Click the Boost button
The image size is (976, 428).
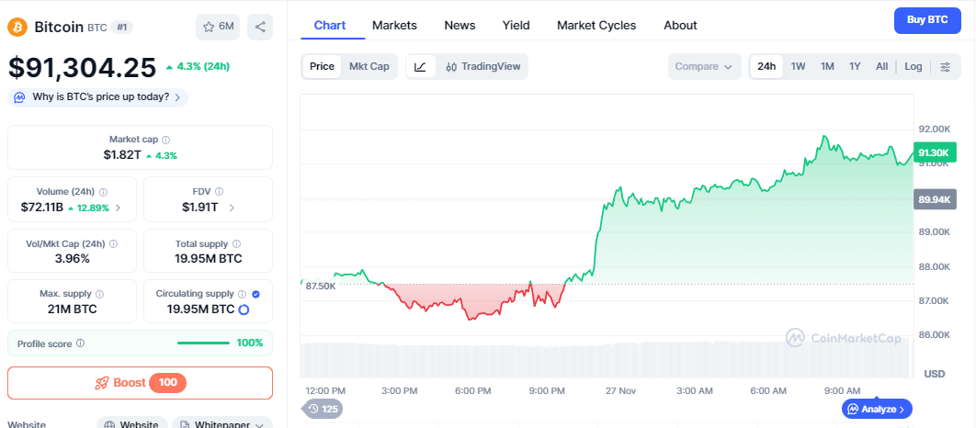[140, 383]
